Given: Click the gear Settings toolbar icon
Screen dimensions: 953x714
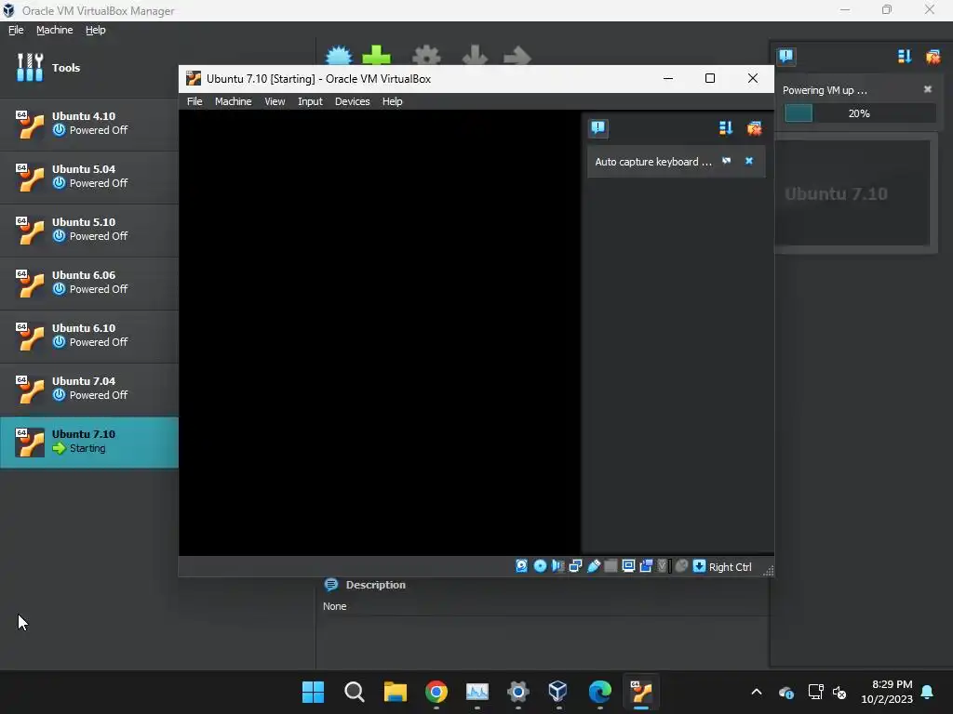Looking at the screenshot, I should point(426,55).
